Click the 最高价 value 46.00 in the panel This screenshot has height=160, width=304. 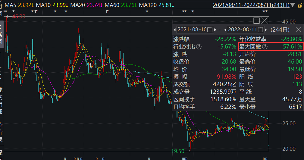[x=295, y=62]
